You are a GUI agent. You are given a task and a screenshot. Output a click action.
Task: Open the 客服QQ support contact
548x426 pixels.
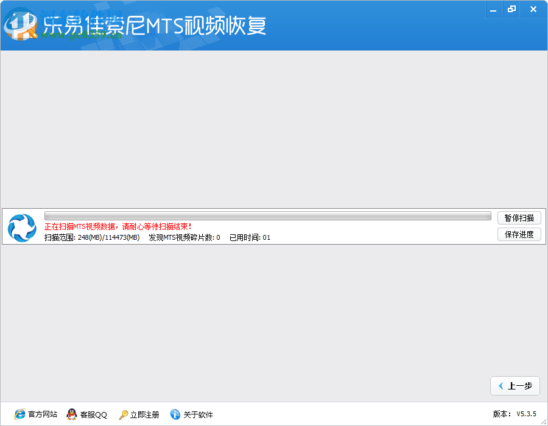pos(93,414)
